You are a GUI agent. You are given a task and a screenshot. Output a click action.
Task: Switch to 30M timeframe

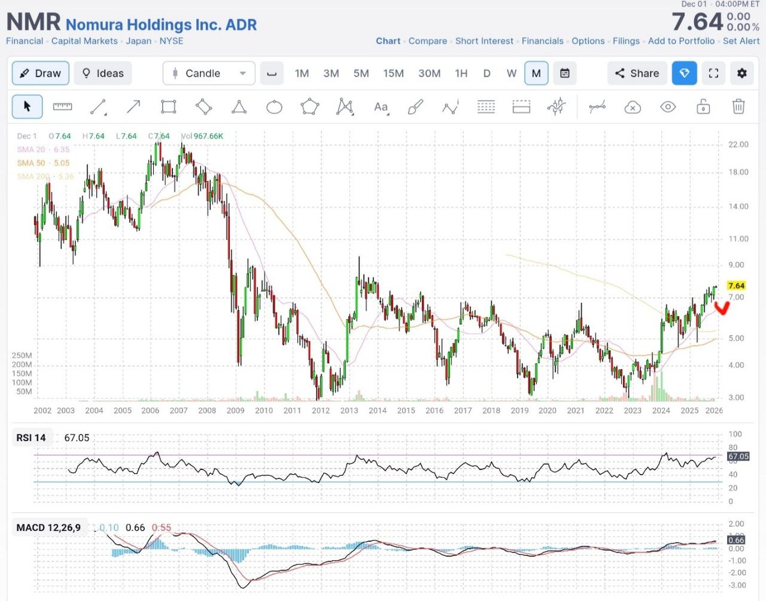[430, 73]
